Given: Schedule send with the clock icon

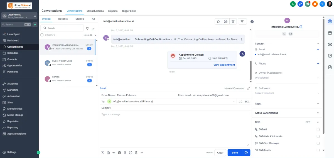Looking at the screenshot, I should [246, 152].
